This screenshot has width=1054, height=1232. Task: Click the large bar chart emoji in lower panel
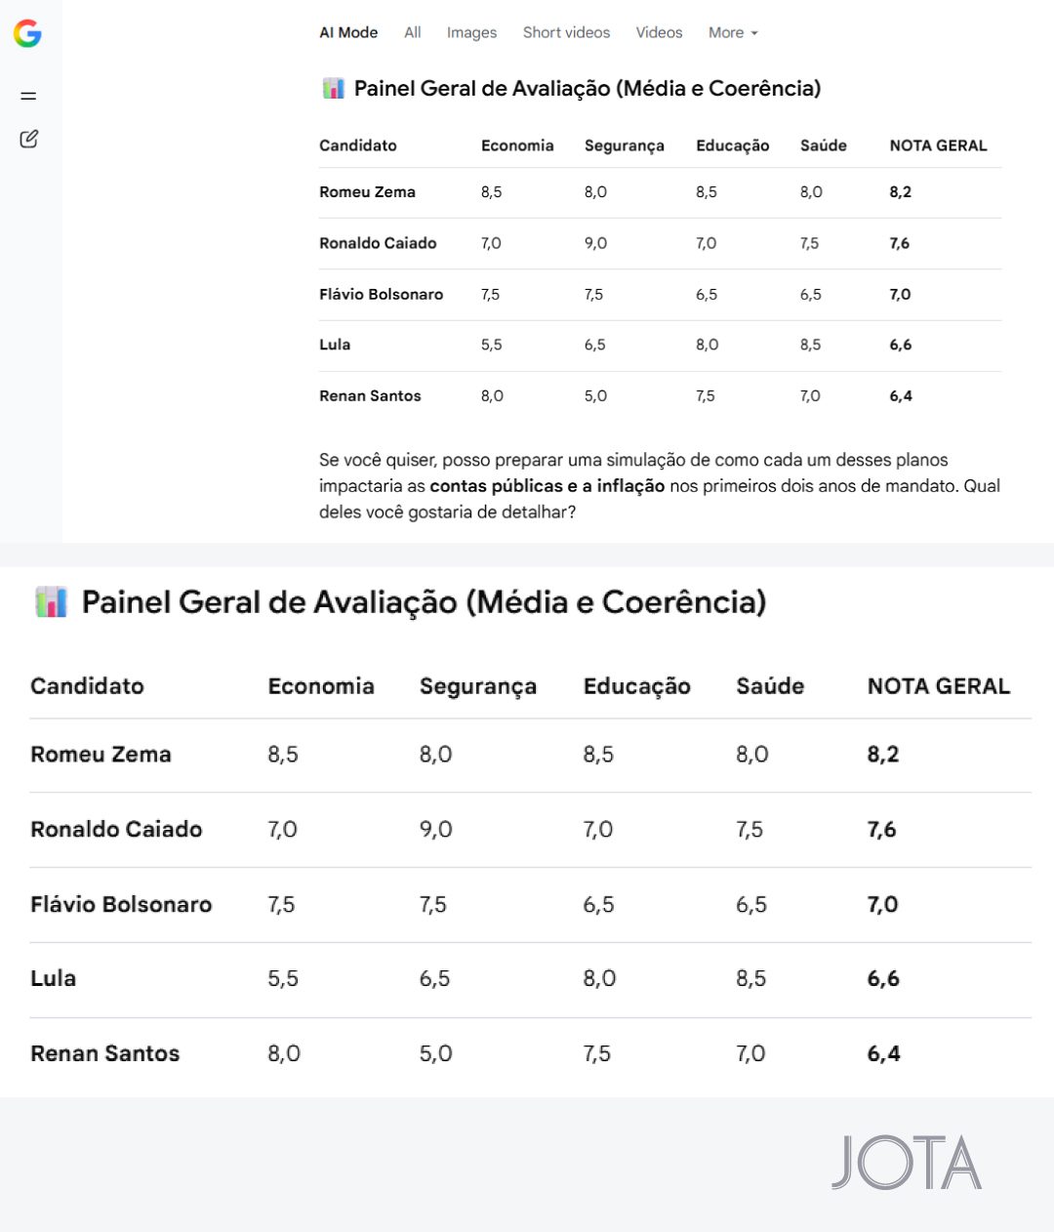tap(51, 601)
